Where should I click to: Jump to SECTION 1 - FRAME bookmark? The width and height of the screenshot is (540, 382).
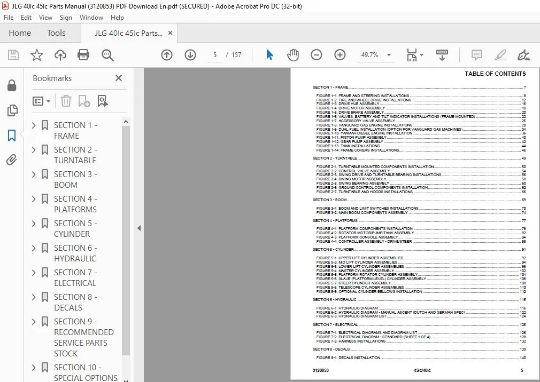pos(75,131)
